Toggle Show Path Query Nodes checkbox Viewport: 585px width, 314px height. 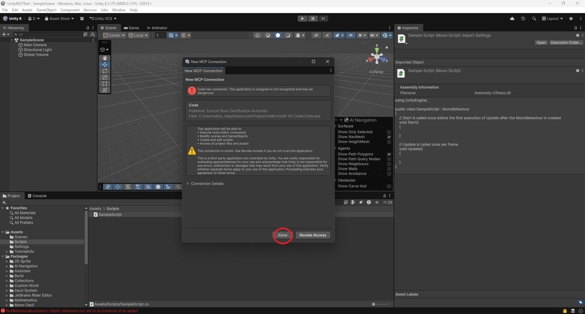click(389, 159)
